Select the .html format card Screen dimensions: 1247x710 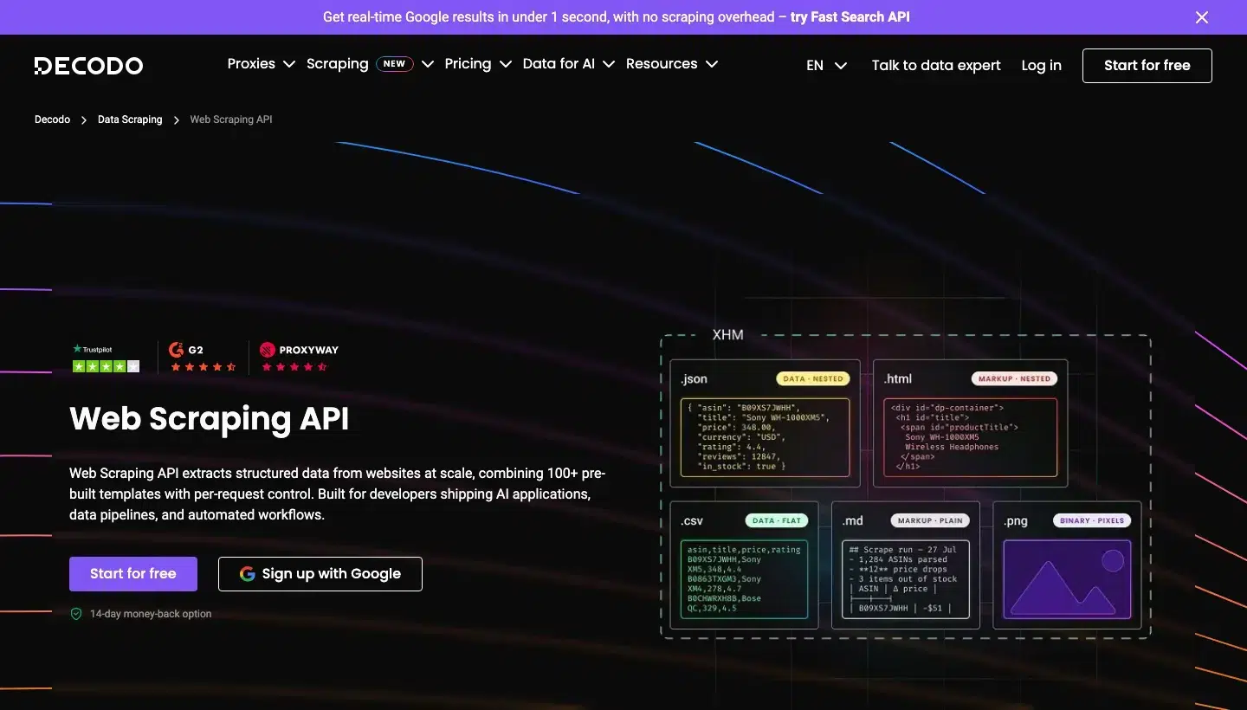(970, 423)
